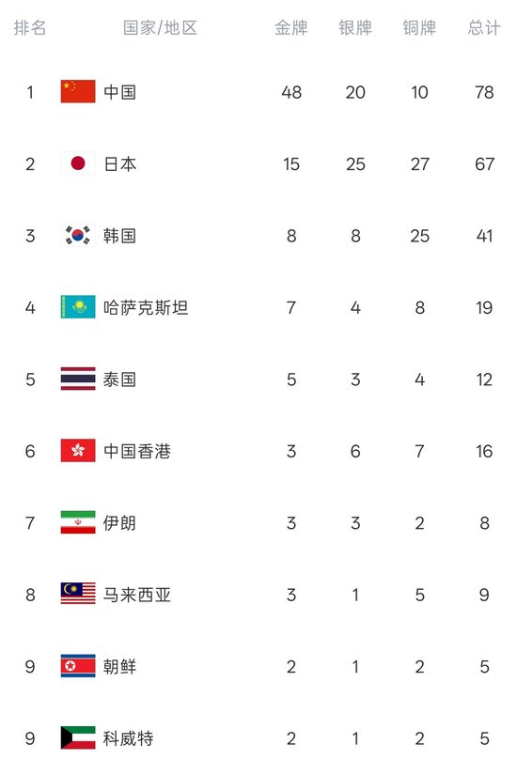Click the Thailand flag icon
Viewport: 517px width, 775px height.
78,379
